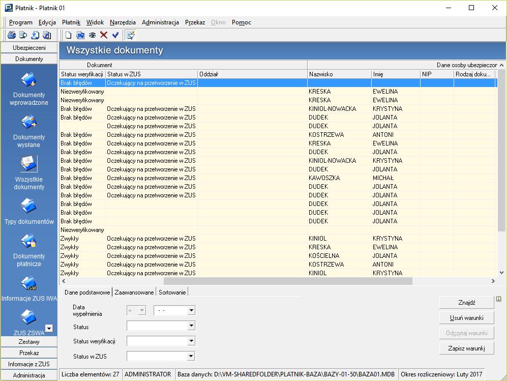Click the Usuń warunki button
507x381 pixels.
(467, 317)
